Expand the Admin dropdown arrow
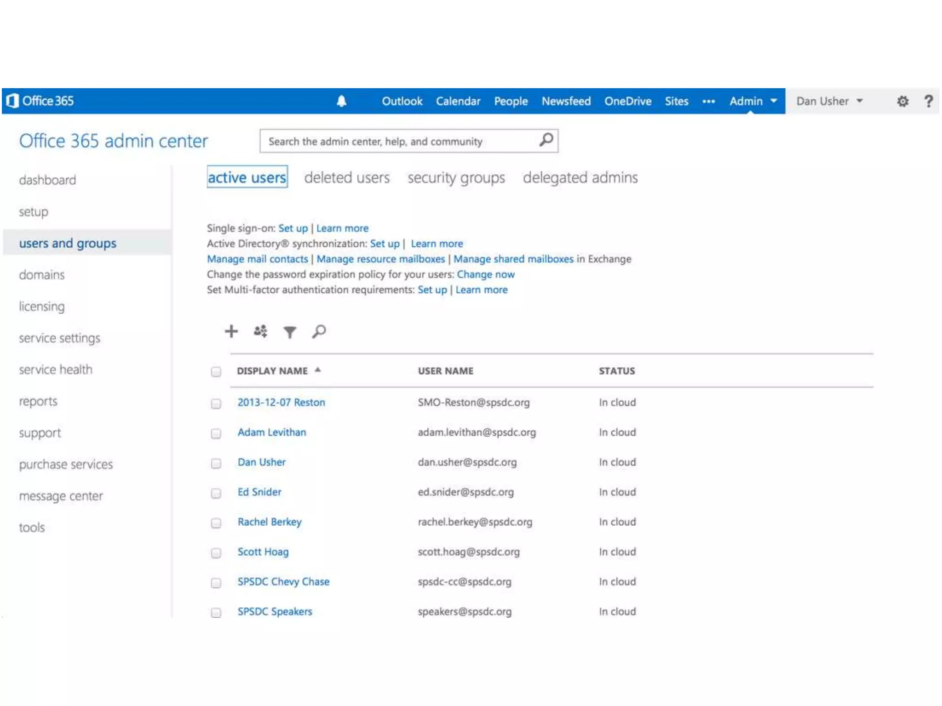Image resolution: width=942 pixels, height=706 pixels. [x=774, y=101]
